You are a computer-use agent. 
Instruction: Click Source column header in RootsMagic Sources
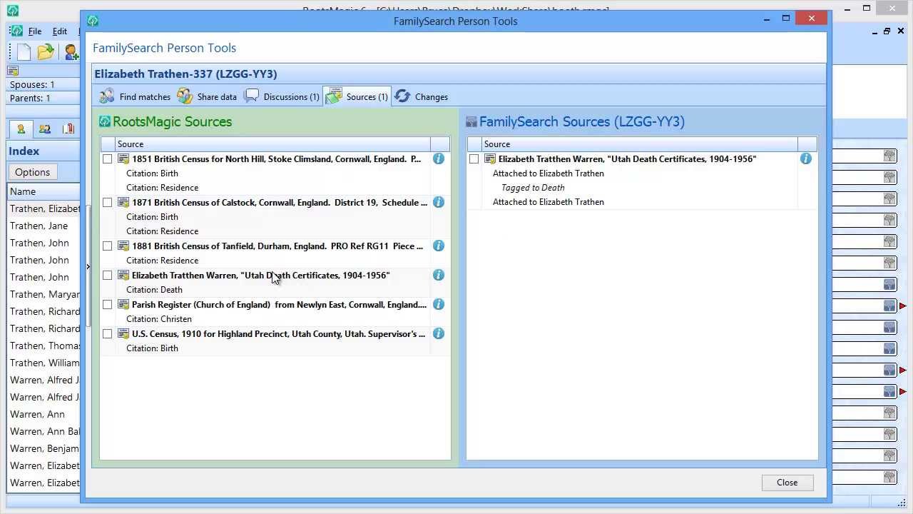272,144
